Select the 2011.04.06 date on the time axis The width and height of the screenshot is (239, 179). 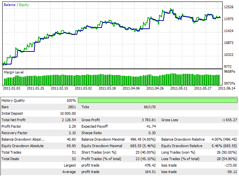click(131, 88)
